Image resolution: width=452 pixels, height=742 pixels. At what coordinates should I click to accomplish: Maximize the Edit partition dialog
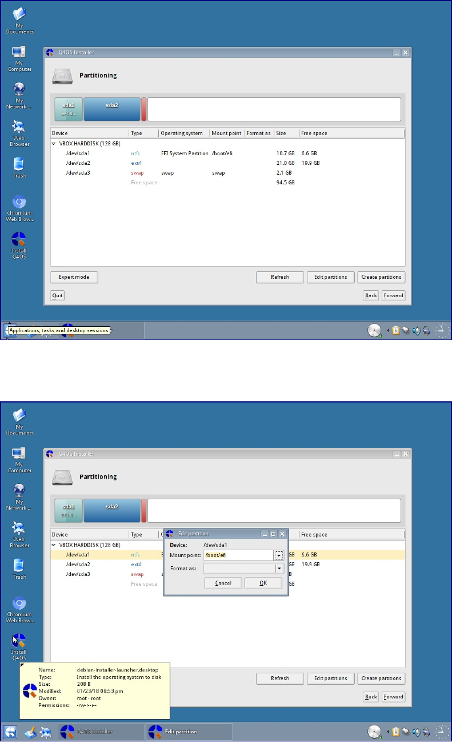(x=273, y=534)
